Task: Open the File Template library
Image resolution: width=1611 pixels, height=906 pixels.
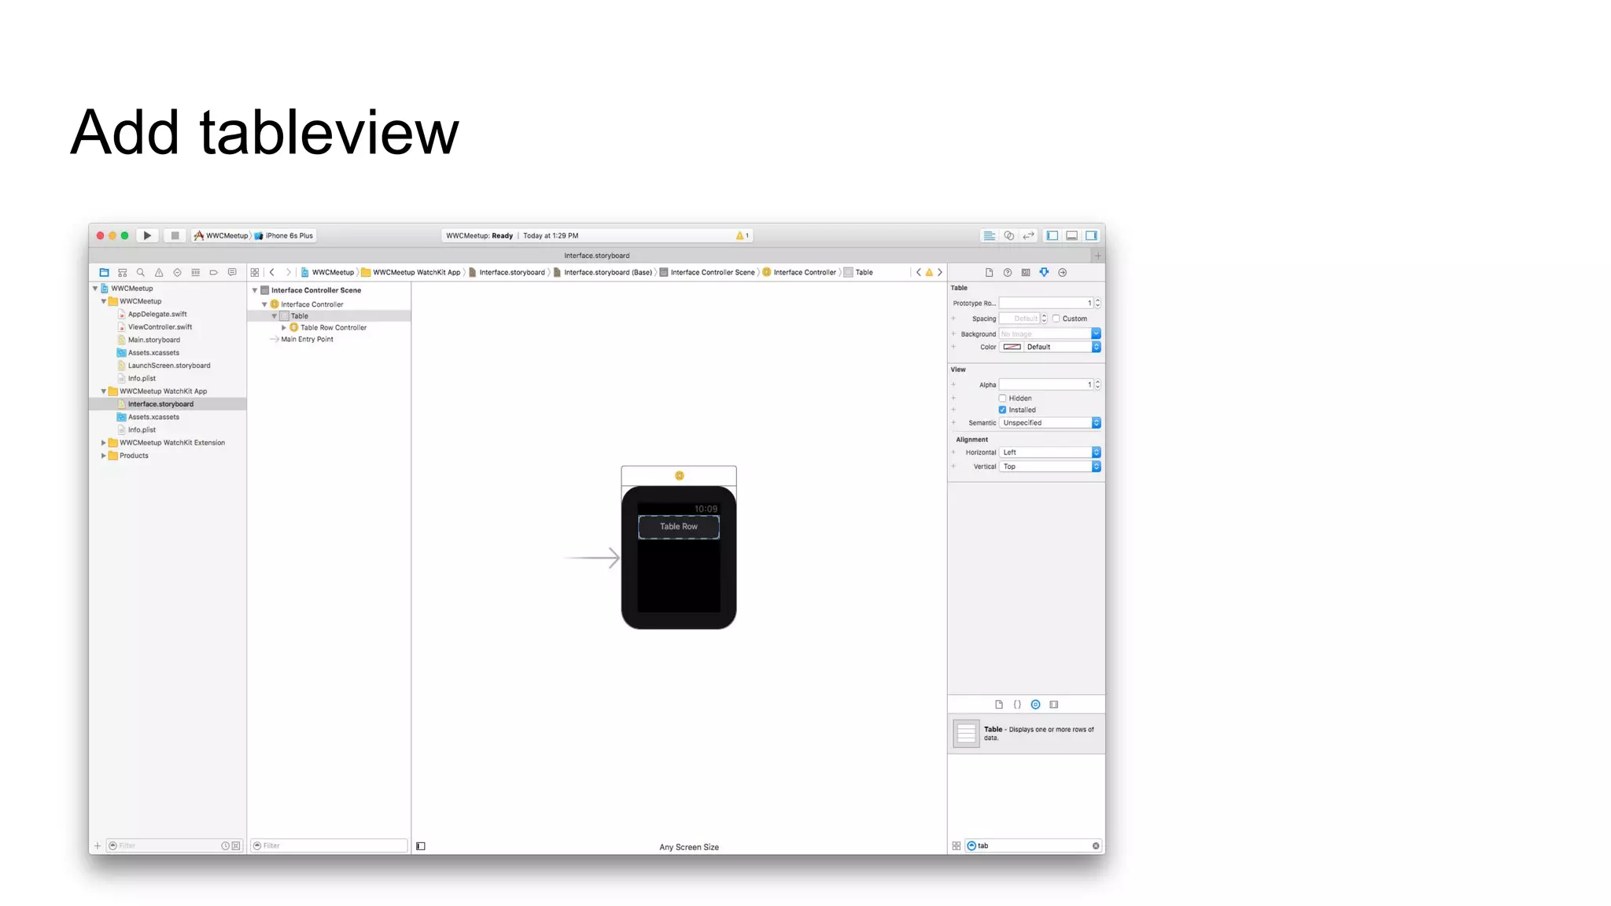Action: (x=999, y=705)
